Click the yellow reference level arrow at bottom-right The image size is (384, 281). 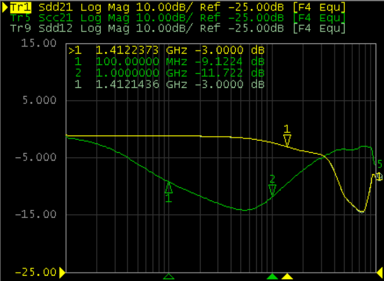coord(379,272)
